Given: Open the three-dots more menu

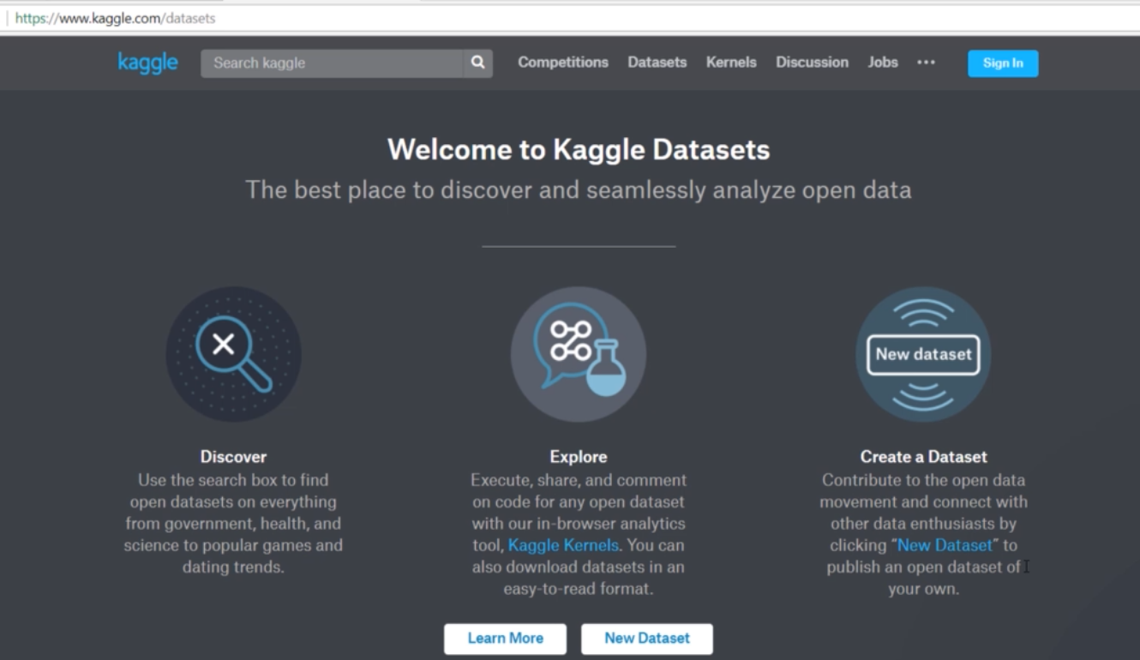Looking at the screenshot, I should coord(926,63).
